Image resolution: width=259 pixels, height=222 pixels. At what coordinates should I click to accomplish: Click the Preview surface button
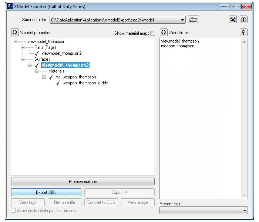(x=83, y=182)
